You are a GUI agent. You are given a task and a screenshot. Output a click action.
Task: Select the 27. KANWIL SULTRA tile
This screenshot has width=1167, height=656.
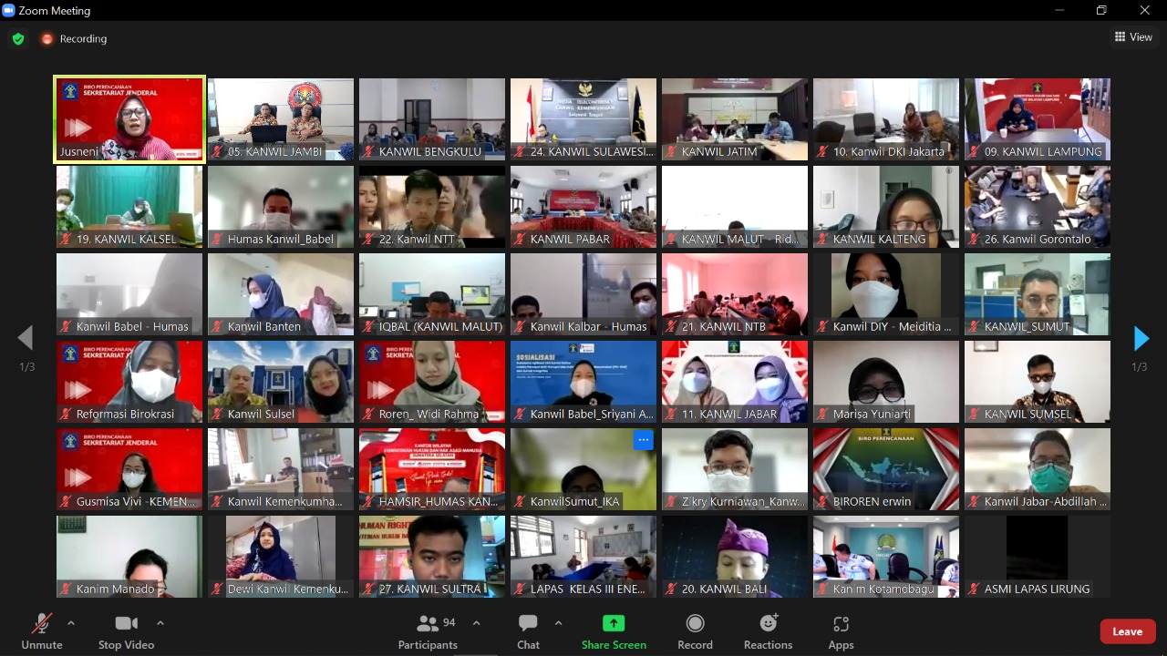pos(432,557)
